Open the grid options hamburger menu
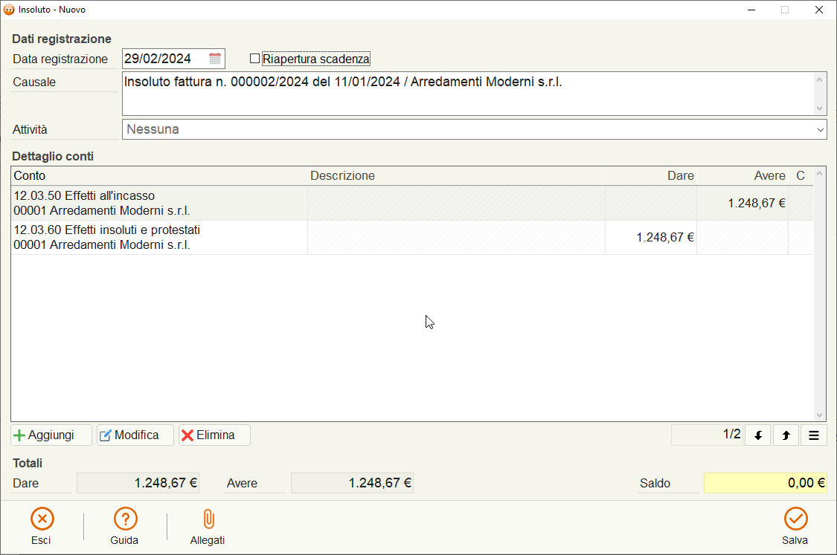 813,435
